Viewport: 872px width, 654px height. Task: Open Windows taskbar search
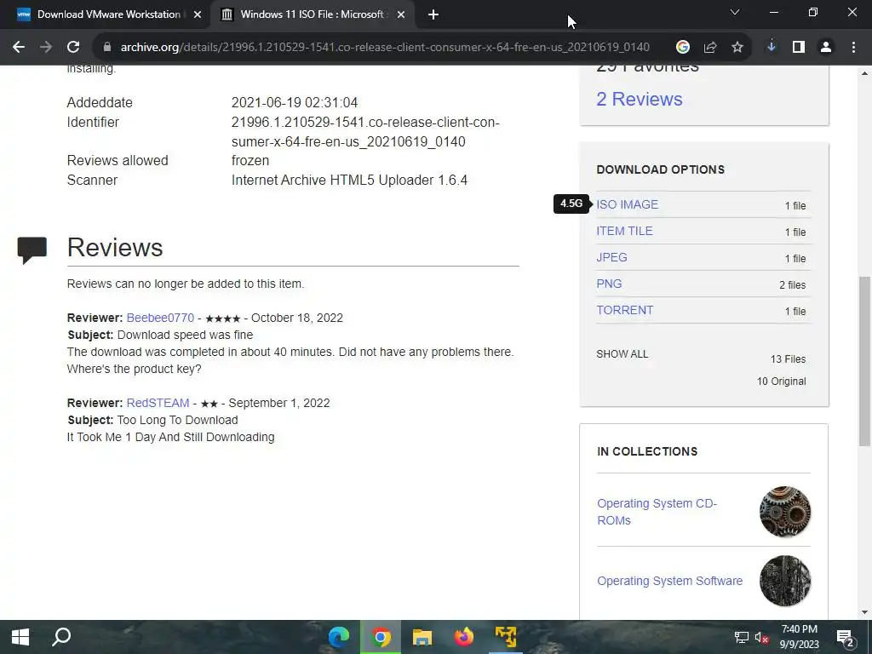61,637
